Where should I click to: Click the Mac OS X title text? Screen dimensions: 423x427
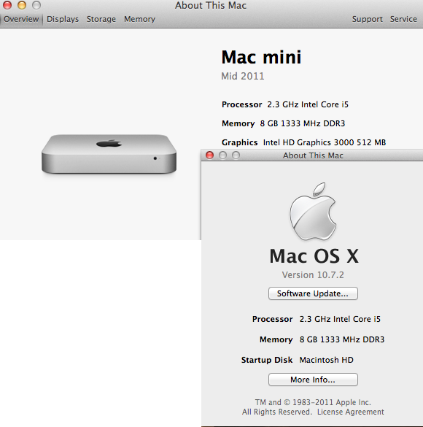314,256
